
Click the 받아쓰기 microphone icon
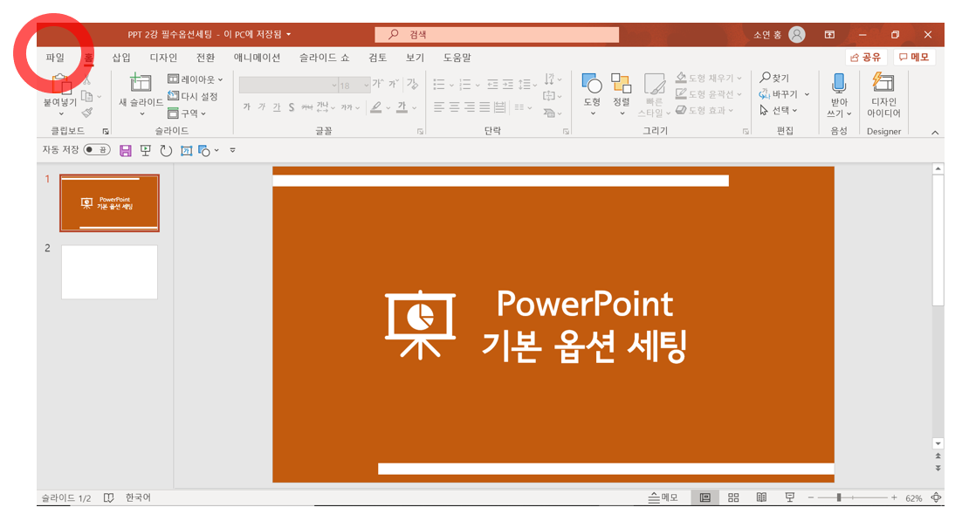click(x=839, y=84)
